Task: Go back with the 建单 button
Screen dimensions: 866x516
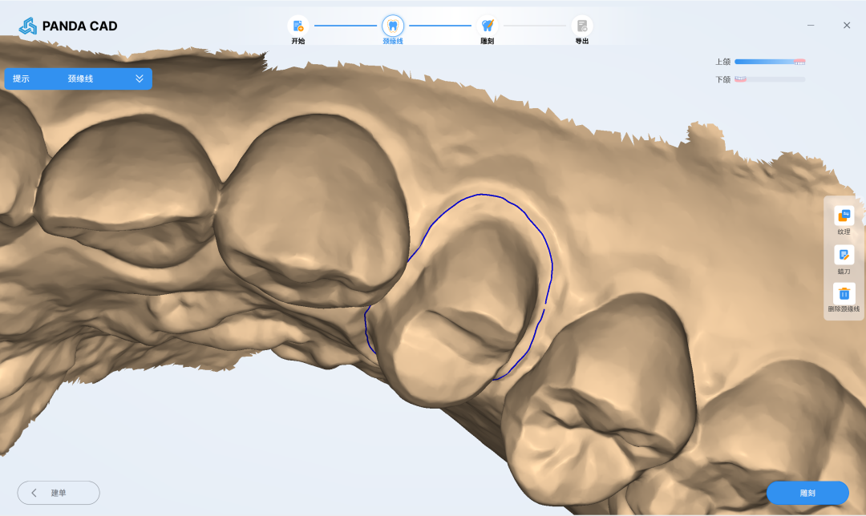Action: (x=59, y=493)
